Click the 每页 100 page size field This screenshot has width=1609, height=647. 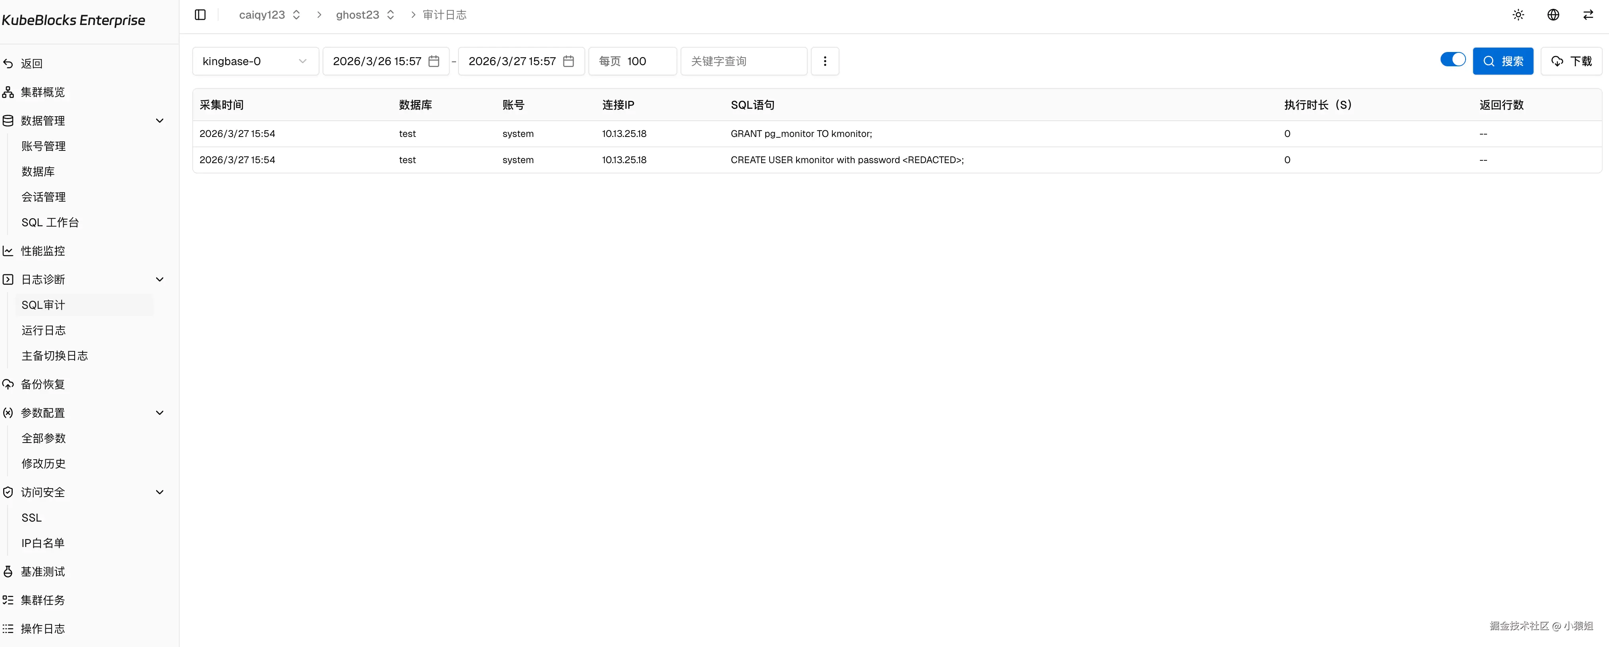[x=632, y=61]
